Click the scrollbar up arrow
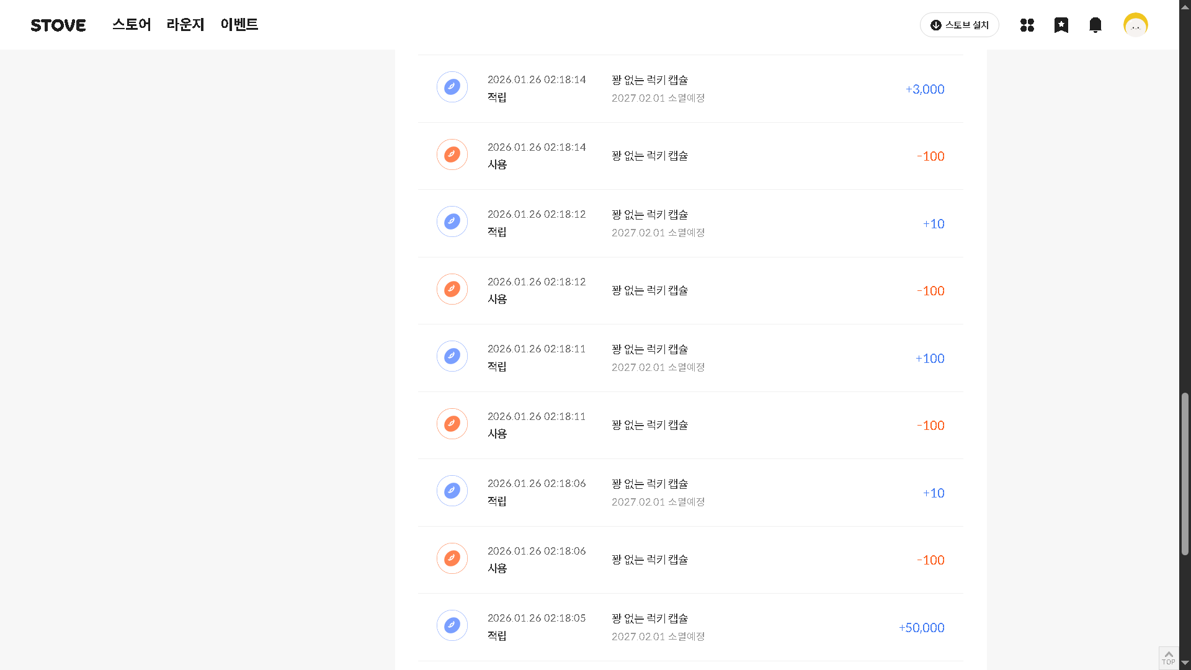The height and width of the screenshot is (670, 1191). [x=1185, y=7]
